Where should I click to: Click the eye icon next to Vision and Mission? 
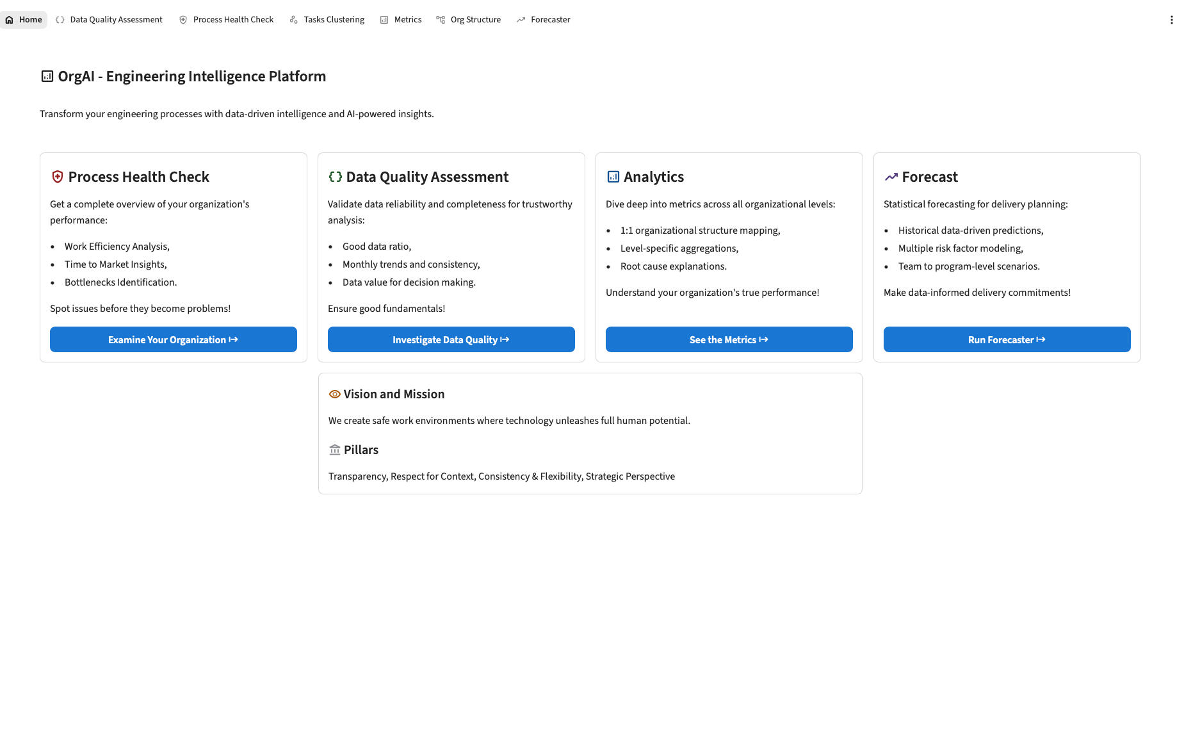point(334,394)
